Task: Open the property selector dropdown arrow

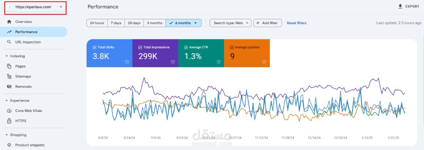Action: (61, 7)
